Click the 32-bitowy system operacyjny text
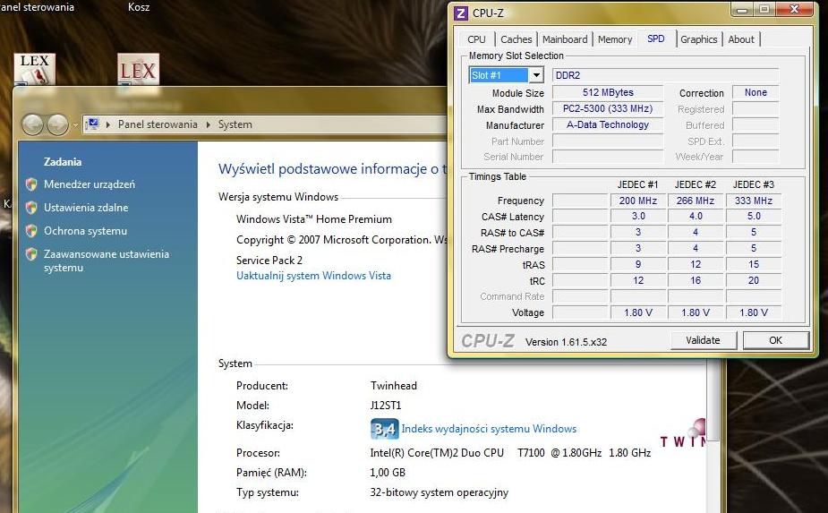The height and width of the screenshot is (513, 828). point(440,492)
